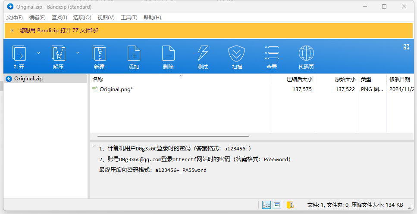Open the 帮助(H) menu
Image resolution: width=417 pixels, height=214 pixels.
coord(152,18)
